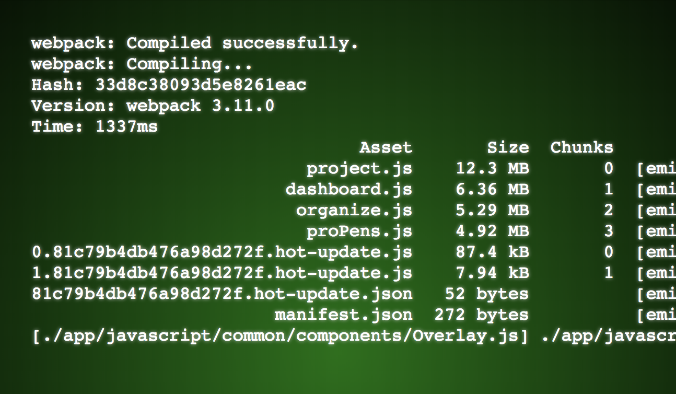Click the webpack 3.11.0 version text
This screenshot has width=676, height=394.
coord(200,106)
